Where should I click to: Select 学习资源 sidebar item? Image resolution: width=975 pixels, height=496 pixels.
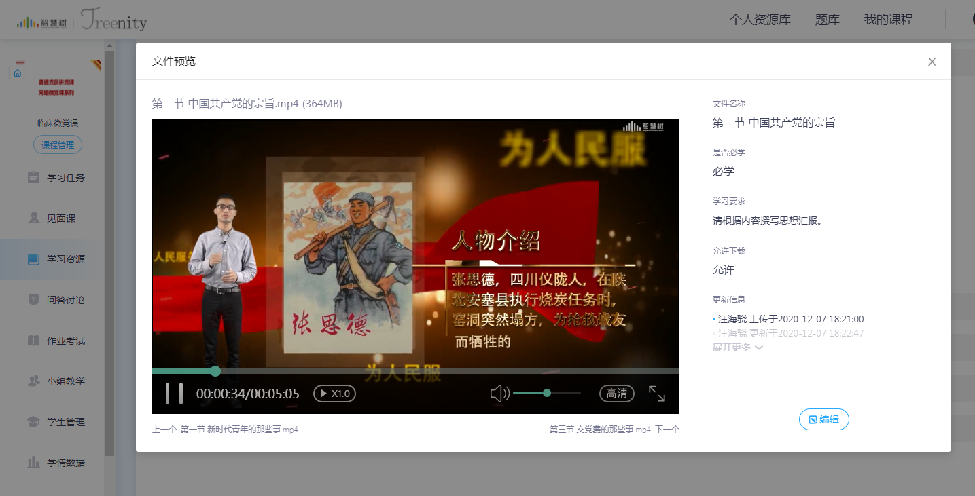coord(52,259)
